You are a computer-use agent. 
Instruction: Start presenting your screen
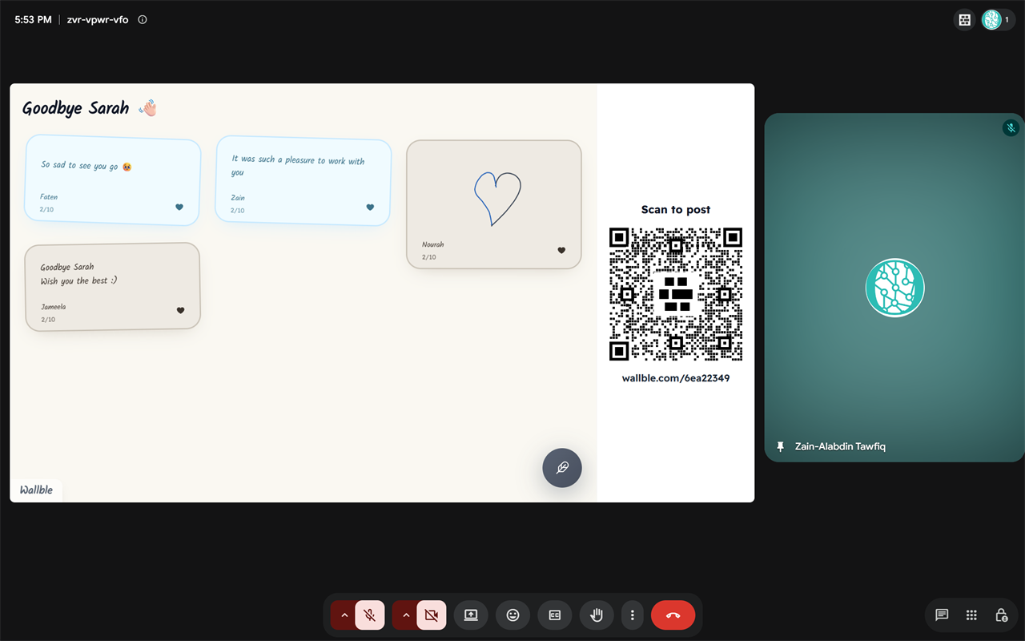click(x=471, y=615)
